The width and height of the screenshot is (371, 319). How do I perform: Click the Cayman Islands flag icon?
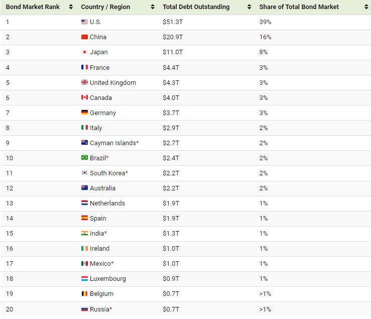click(84, 143)
